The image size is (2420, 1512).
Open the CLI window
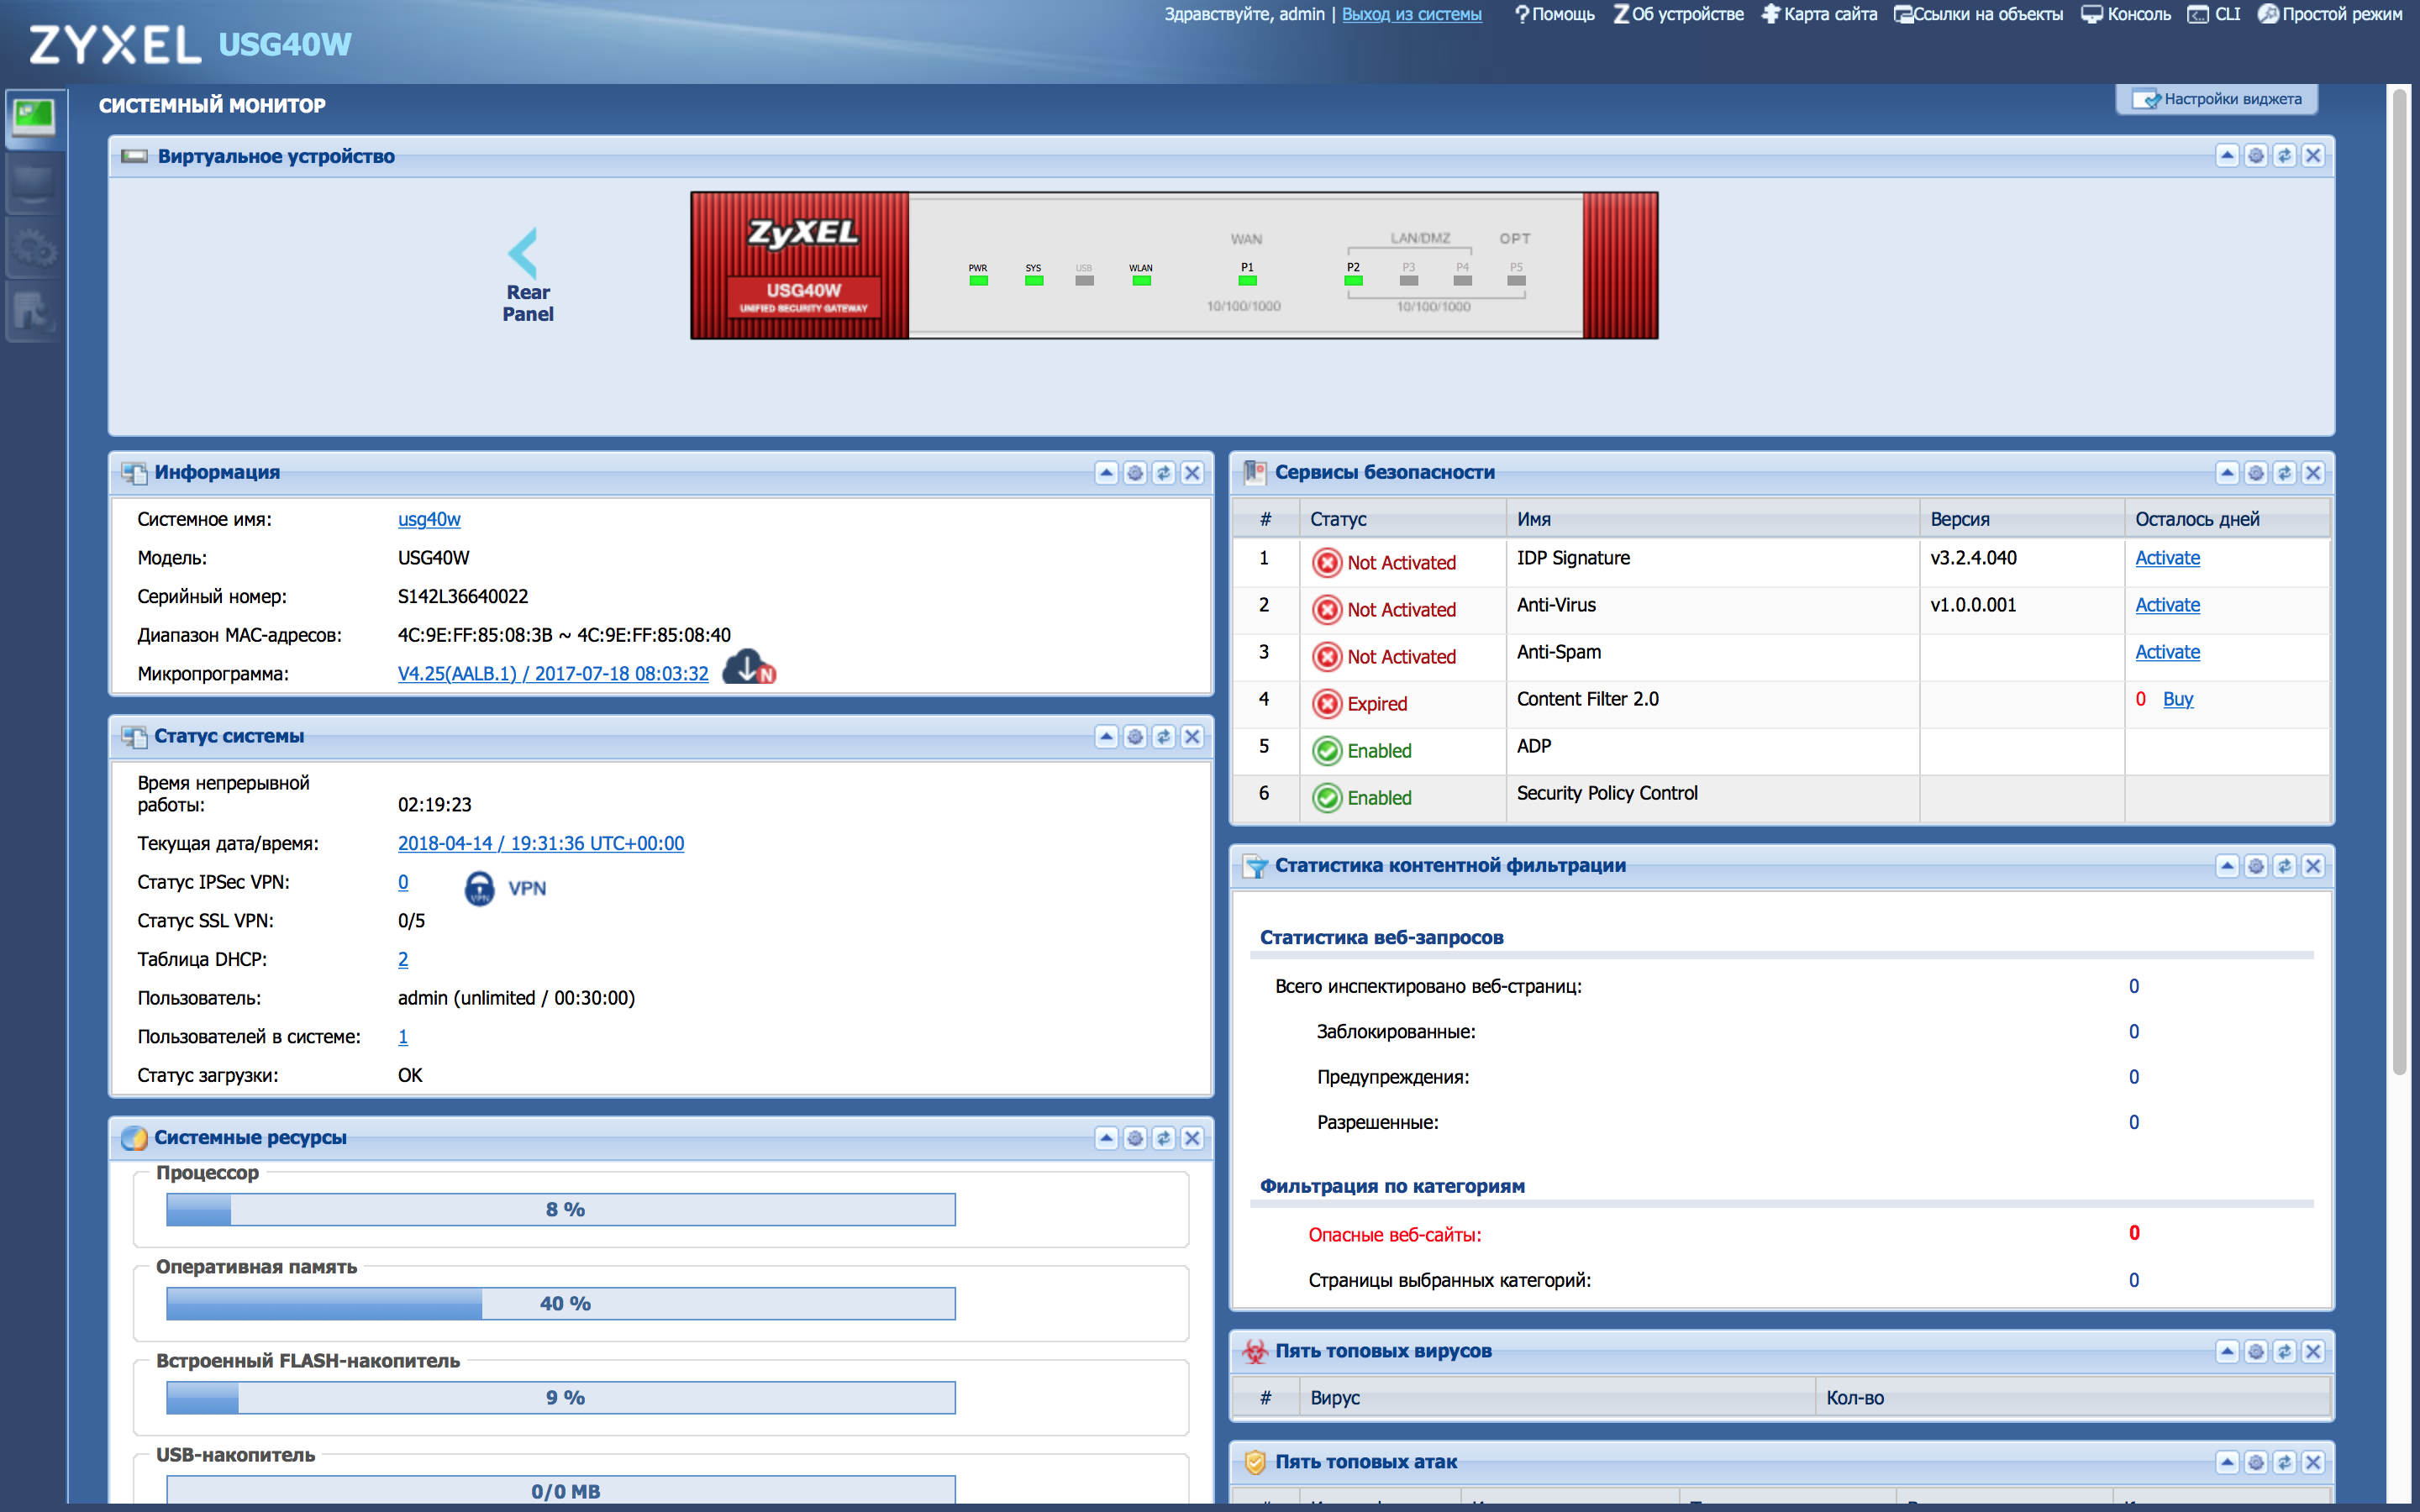(2214, 14)
